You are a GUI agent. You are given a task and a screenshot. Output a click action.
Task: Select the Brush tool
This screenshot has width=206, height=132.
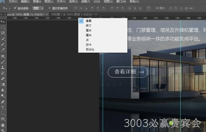tap(3, 62)
